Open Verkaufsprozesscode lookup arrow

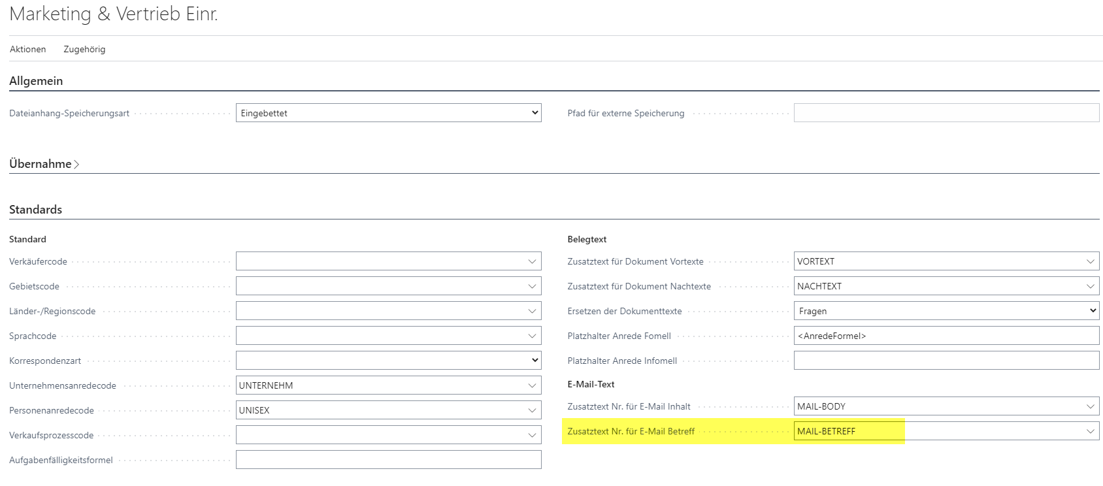pyautogui.click(x=532, y=435)
